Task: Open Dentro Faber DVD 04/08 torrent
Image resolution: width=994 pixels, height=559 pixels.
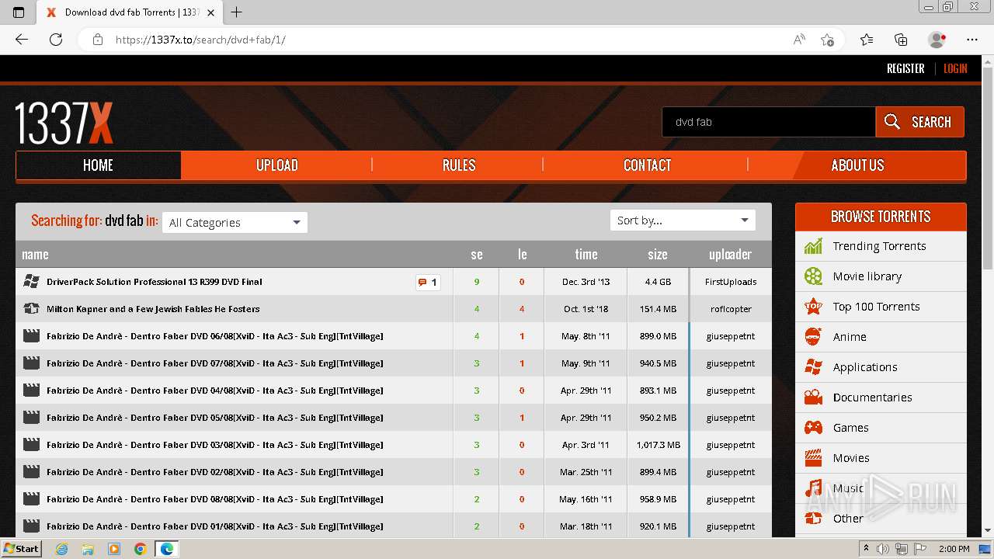Action: [x=215, y=391]
